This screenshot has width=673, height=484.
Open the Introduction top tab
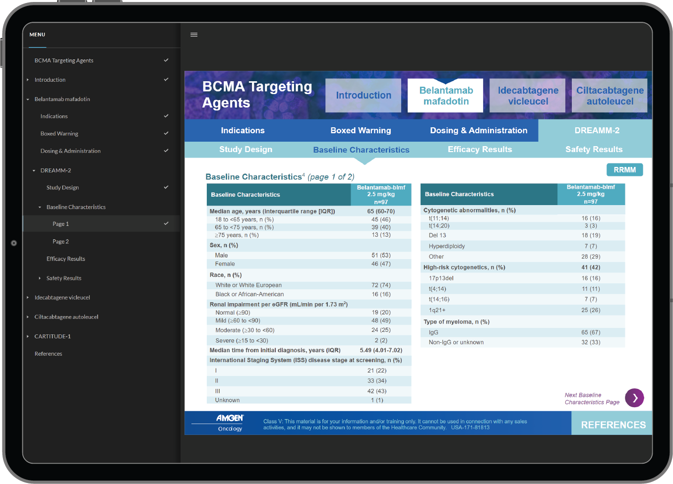364,95
